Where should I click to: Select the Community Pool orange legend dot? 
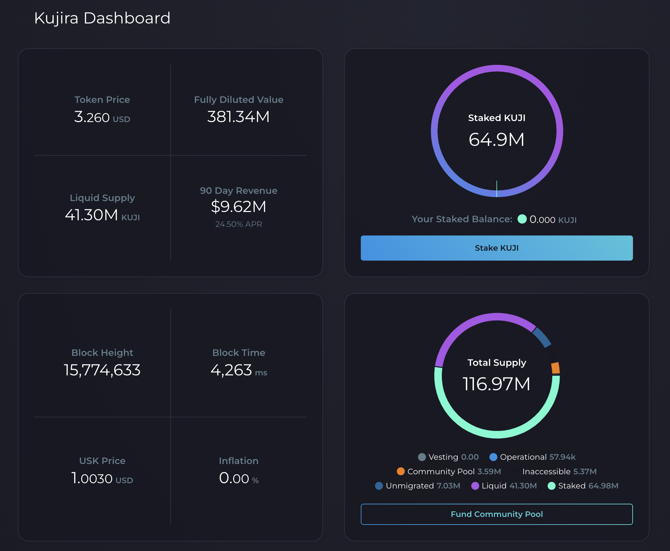[401, 471]
